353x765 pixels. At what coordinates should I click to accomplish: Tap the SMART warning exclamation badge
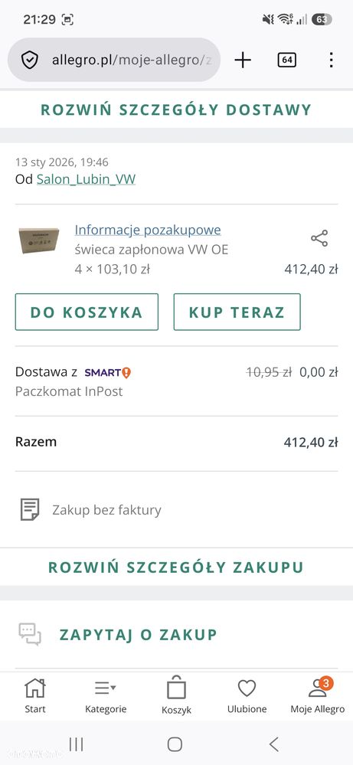tap(126, 373)
